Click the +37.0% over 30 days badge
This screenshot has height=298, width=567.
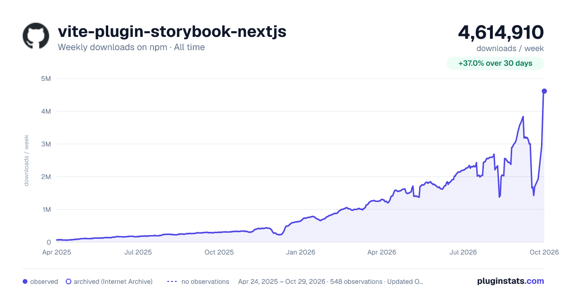[x=496, y=63]
